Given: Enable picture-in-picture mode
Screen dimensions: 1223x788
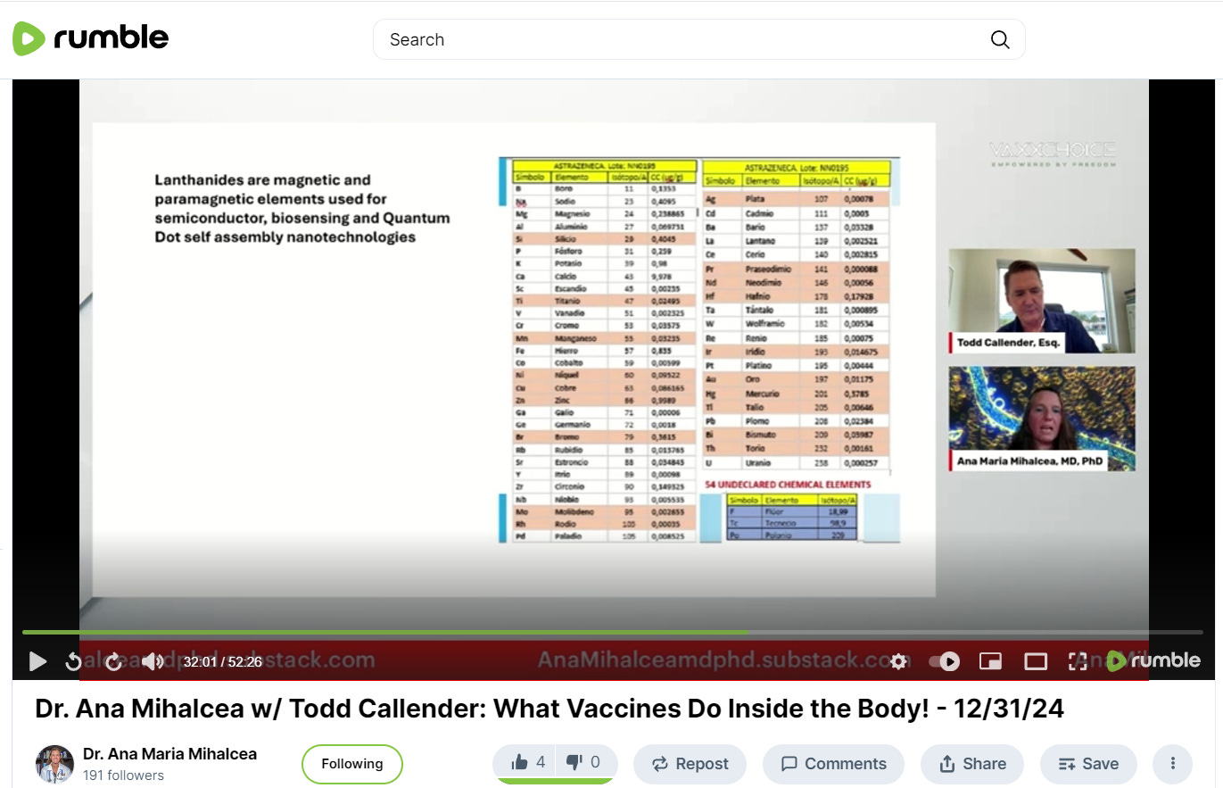Looking at the screenshot, I should click(990, 661).
